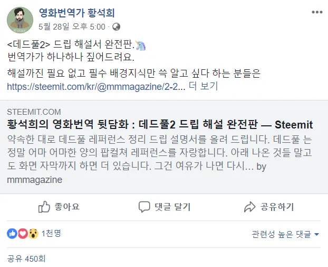Viewport: 328px width, 267px height.
Task: Click the speech bubble comment icon
Action: (144, 207)
